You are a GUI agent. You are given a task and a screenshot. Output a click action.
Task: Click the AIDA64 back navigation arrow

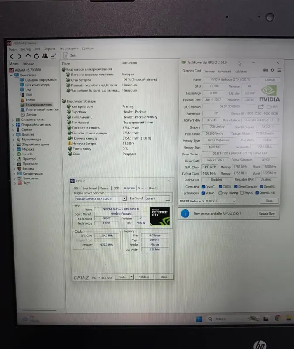click(x=12, y=56)
